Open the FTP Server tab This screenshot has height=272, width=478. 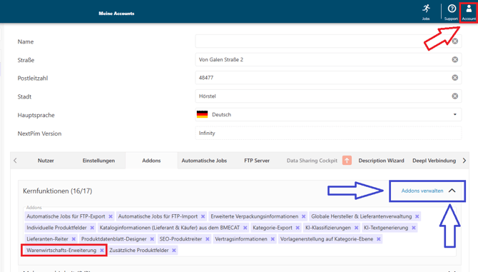pyautogui.click(x=257, y=161)
